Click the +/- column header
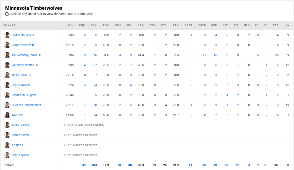294x170 pixels. click(x=287, y=25)
